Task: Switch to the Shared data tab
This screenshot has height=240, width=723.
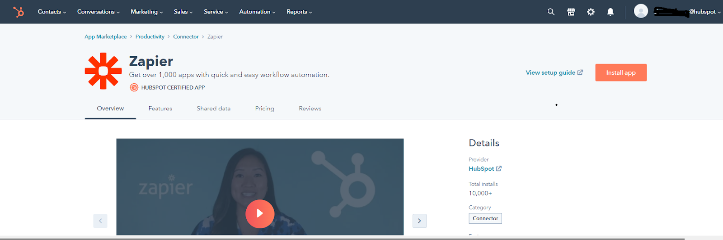Action: click(x=214, y=109)
